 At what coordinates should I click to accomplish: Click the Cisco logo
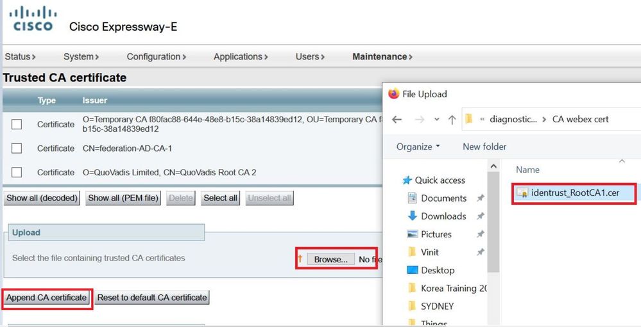(x=33, y=20)
